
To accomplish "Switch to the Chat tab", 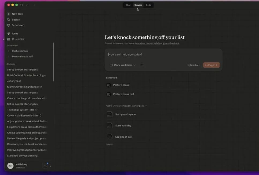I will (x=128, y=5).
